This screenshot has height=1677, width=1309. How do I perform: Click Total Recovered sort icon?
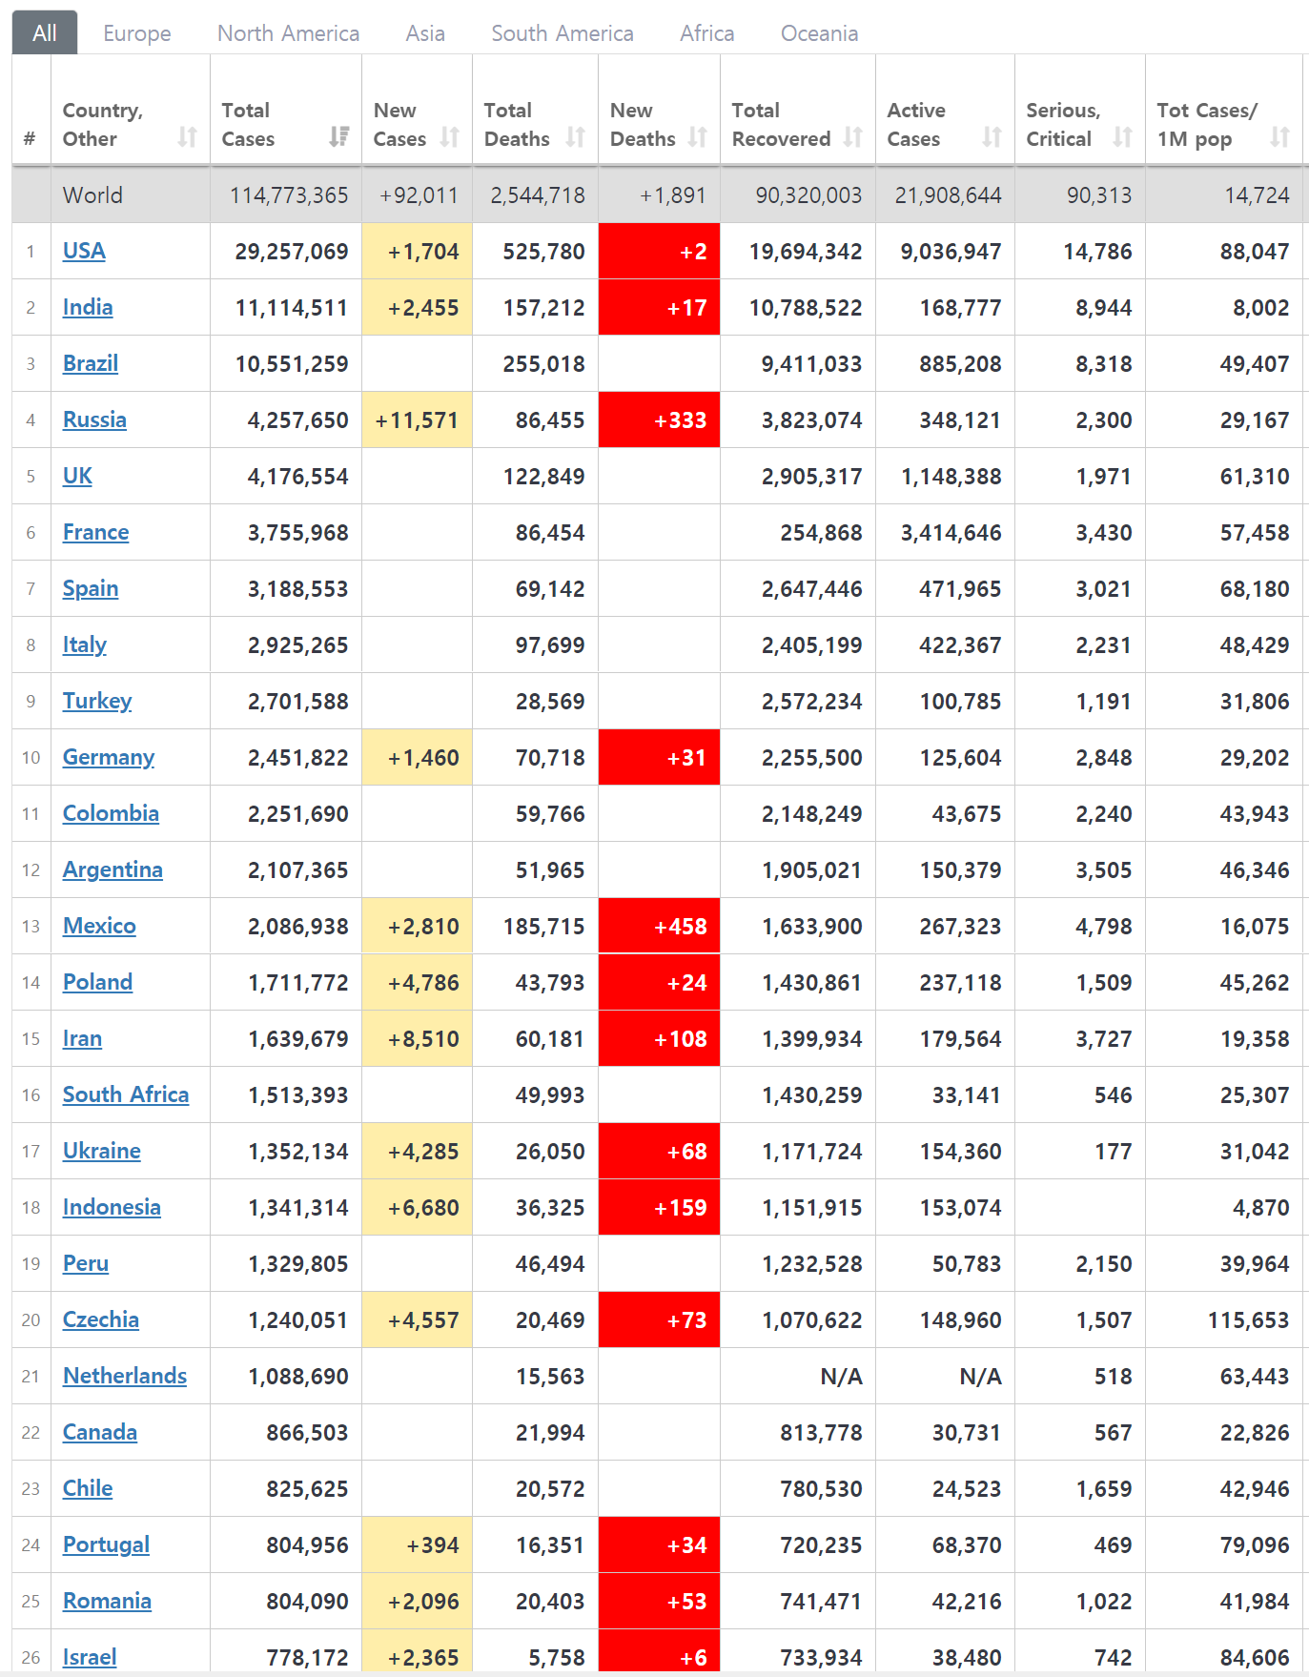pyautogui.click(x=852, y=137)
